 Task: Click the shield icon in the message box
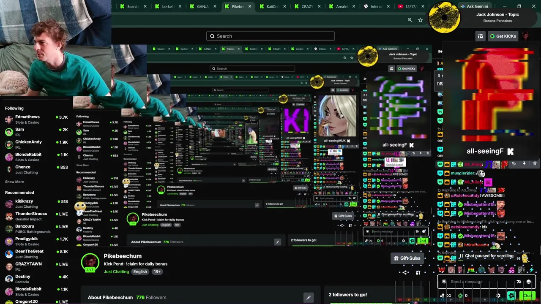[444, 282]
